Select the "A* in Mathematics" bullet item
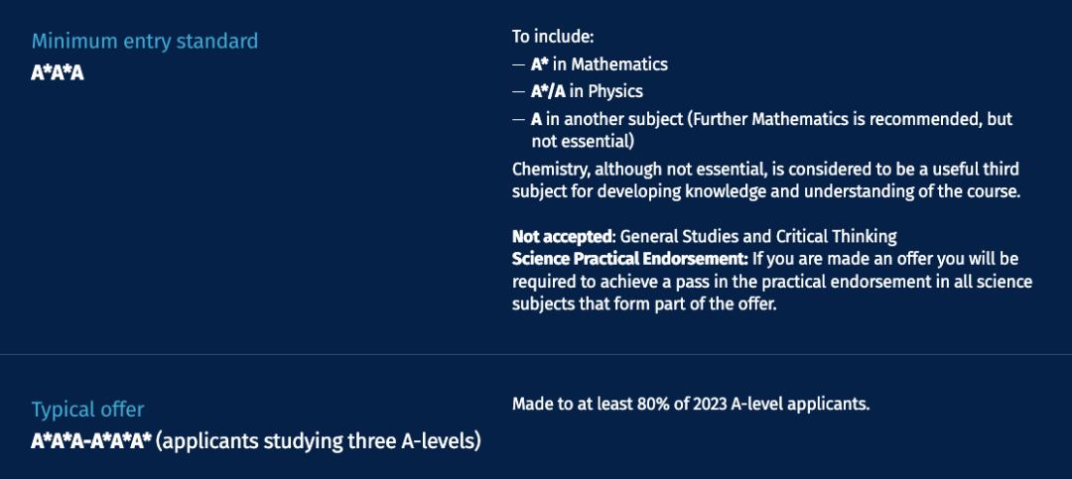 (x=599, y=64)
